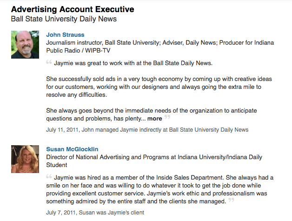Click Susan's 'Inside Sales Department' recommendation text

[160, 189]
